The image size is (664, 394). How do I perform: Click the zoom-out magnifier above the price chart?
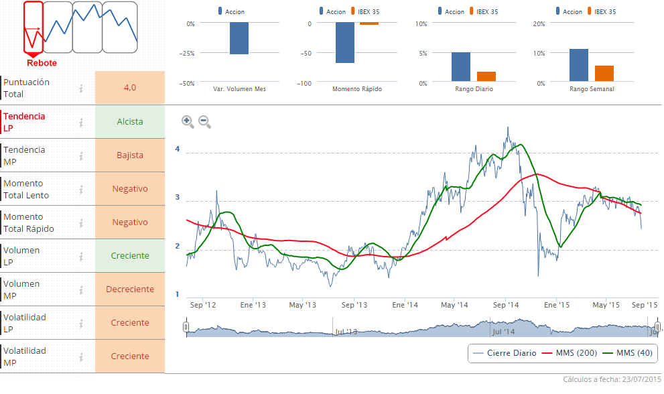[205, 122]
